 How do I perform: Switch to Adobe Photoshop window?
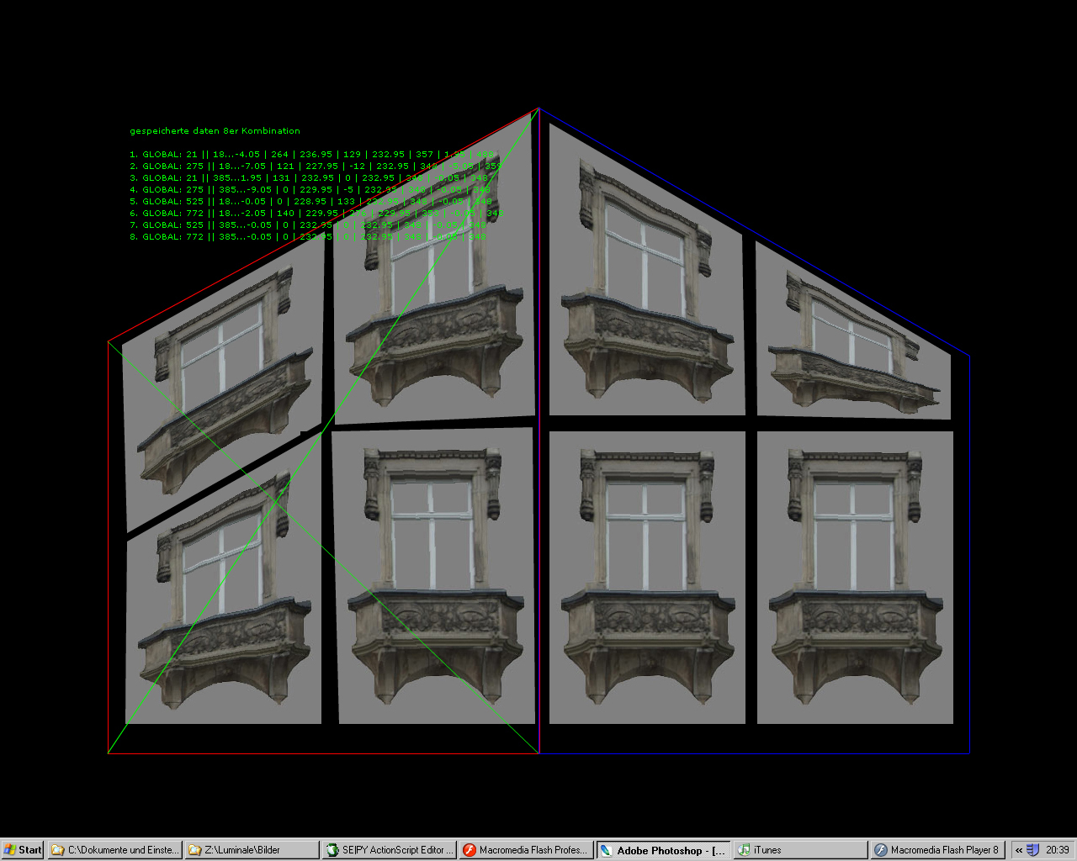click(x=664, y=850)
